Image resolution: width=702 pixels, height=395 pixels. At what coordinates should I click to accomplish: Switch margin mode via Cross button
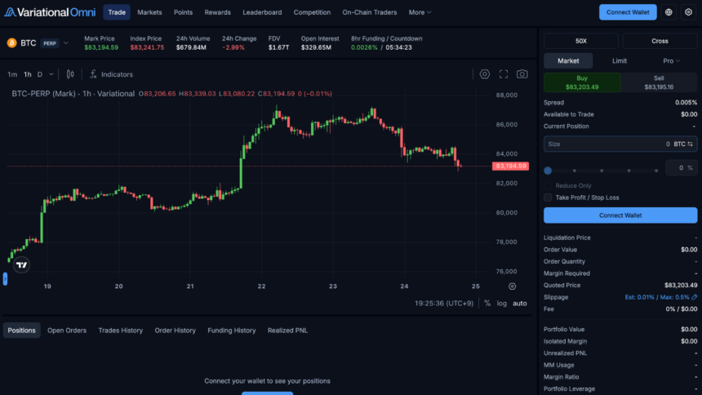[x=660, y=41]
